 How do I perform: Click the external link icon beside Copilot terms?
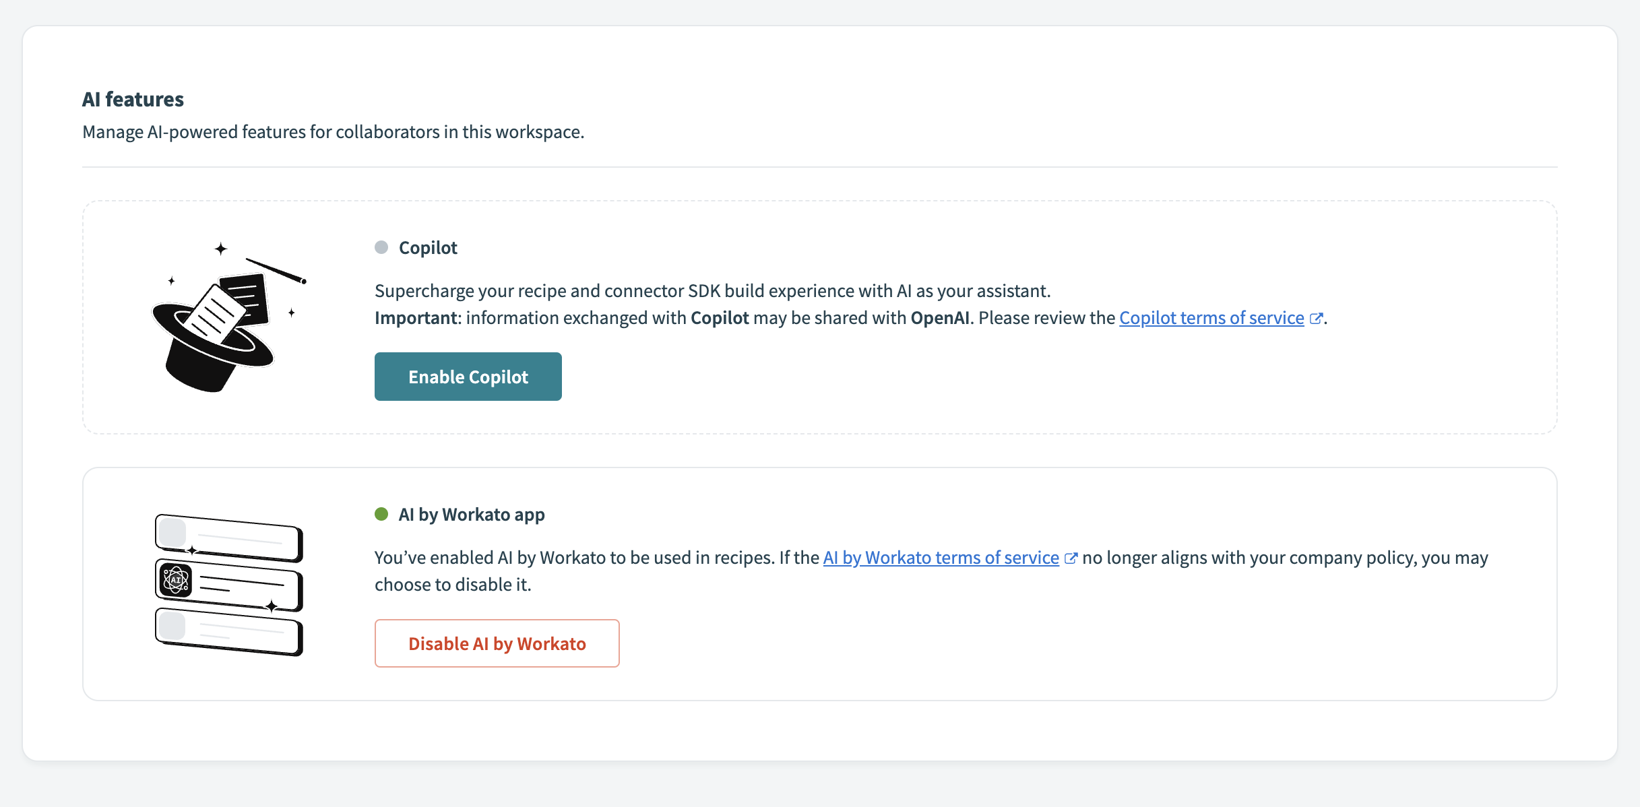coord(1316,317)
